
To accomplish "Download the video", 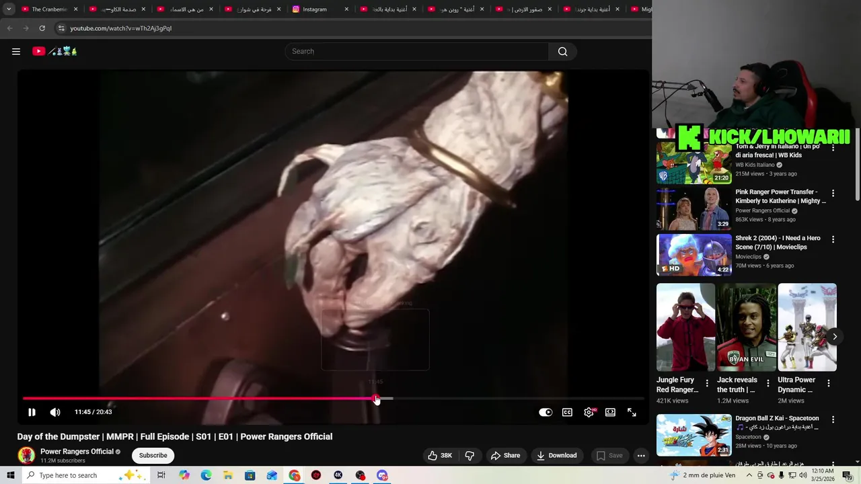I will point(556,455).
